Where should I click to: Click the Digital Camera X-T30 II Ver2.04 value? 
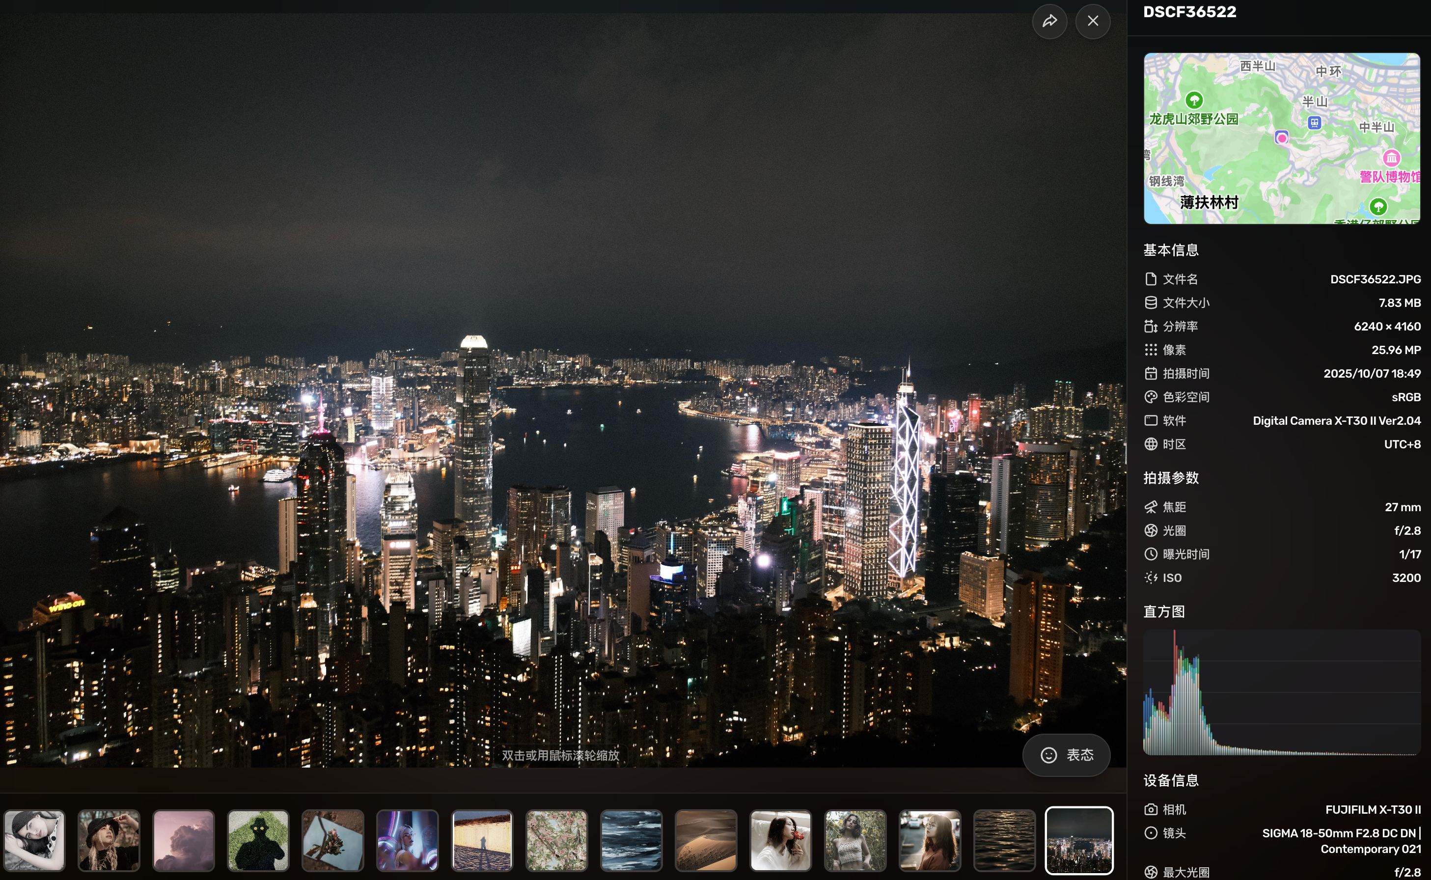tap(1336, 421)
